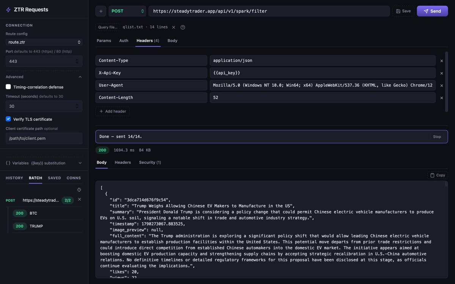
Task: Switch to the HISTORY tab
Action: [14, 178]
